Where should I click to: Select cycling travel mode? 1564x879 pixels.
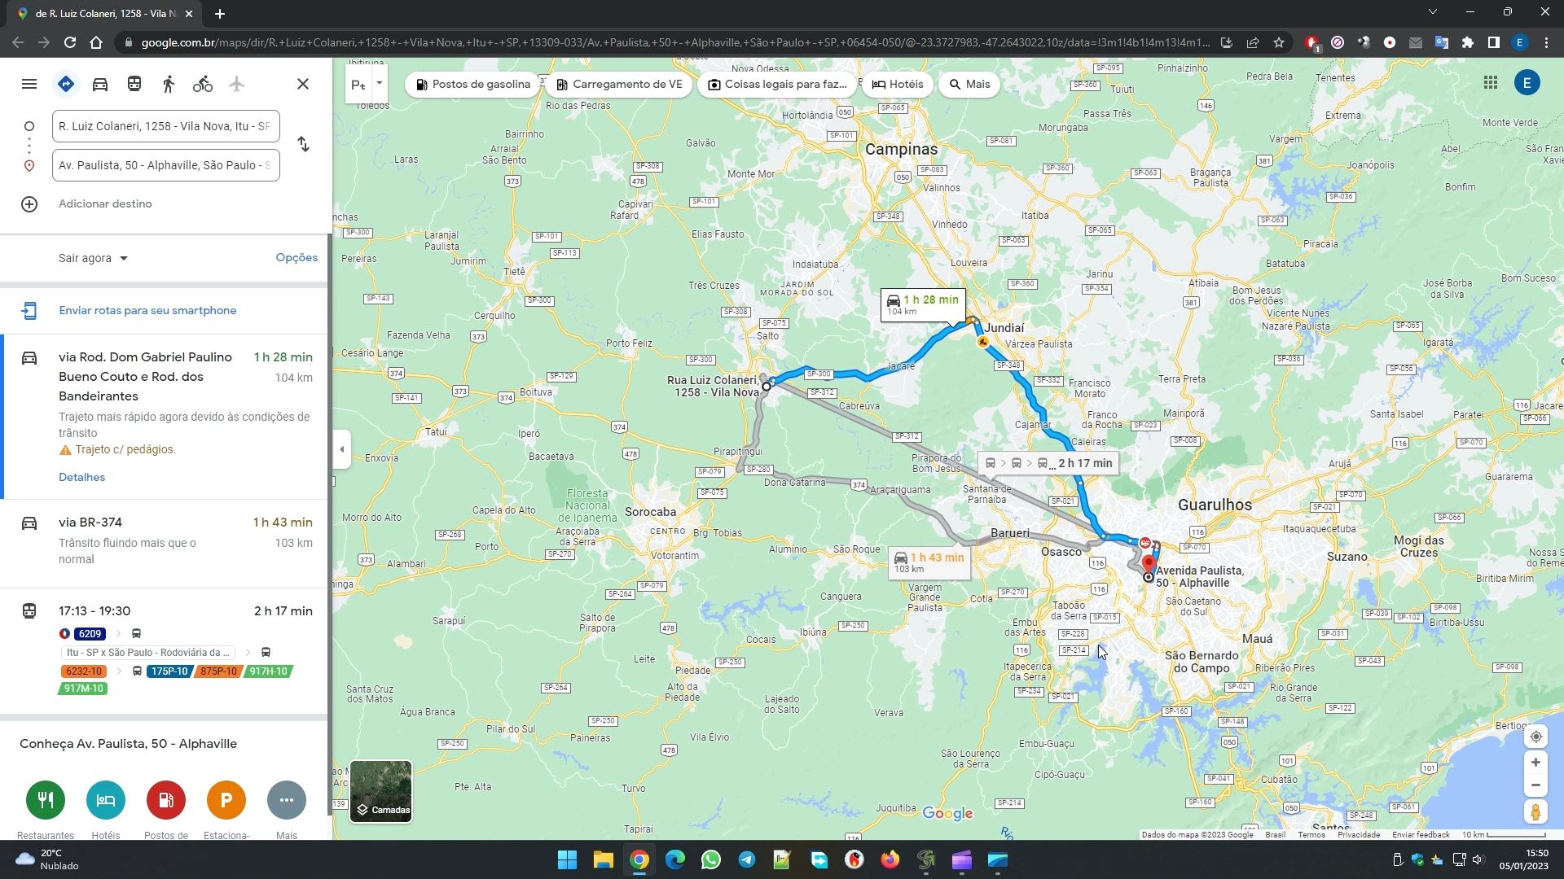203,84
